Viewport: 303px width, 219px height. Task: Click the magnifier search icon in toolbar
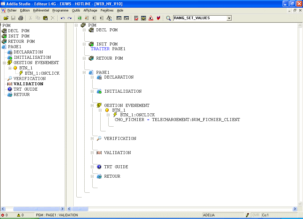[x=168, y=18]
